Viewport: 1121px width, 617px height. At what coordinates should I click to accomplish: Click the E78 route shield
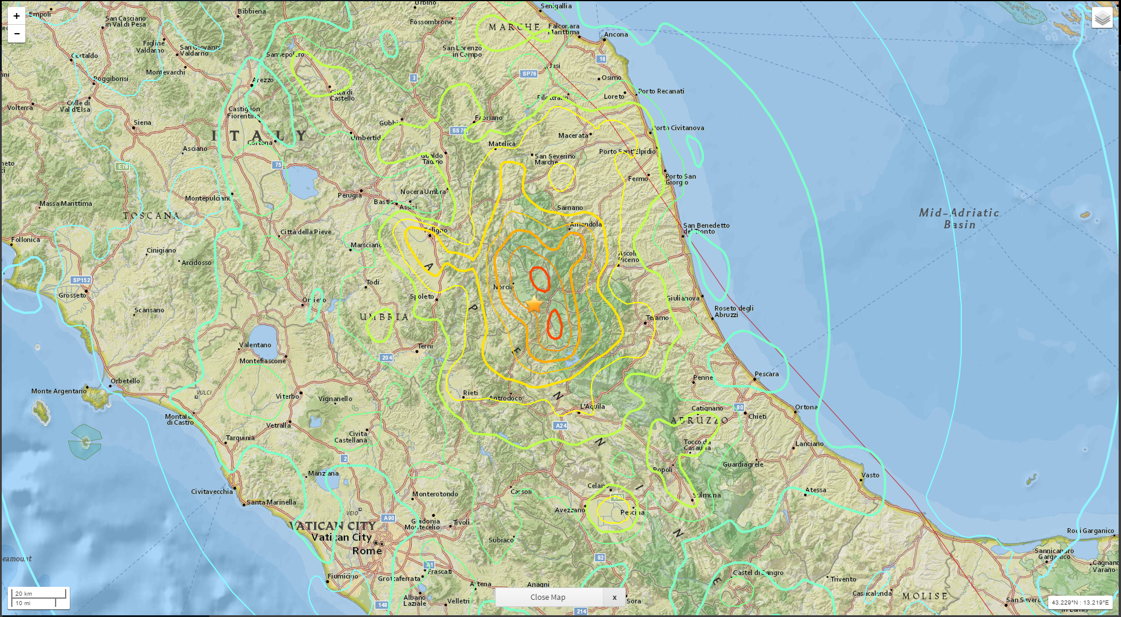pos(122,167)
